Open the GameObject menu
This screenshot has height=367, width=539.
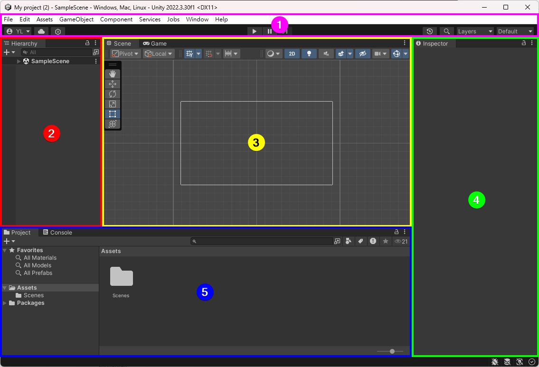tap(76, 19)
